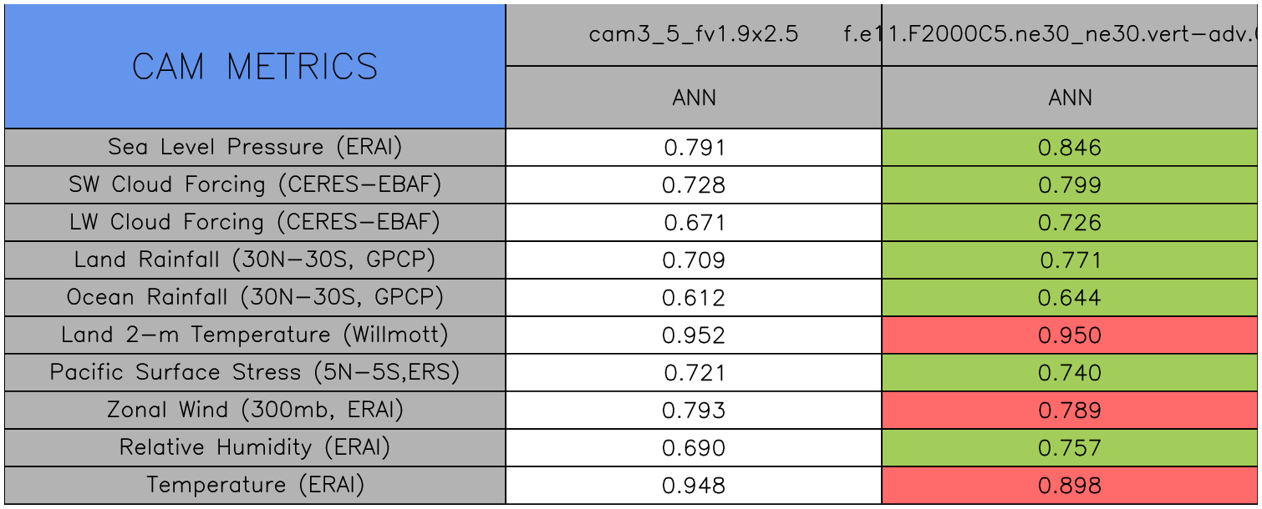Click the Land 2-m Temperature (Willmott) label
Screen dimensions: 1262x509
click(x=255, y=335)
